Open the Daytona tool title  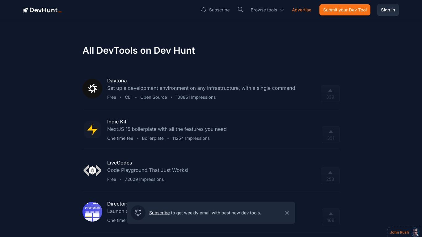[x=117, y=81]
